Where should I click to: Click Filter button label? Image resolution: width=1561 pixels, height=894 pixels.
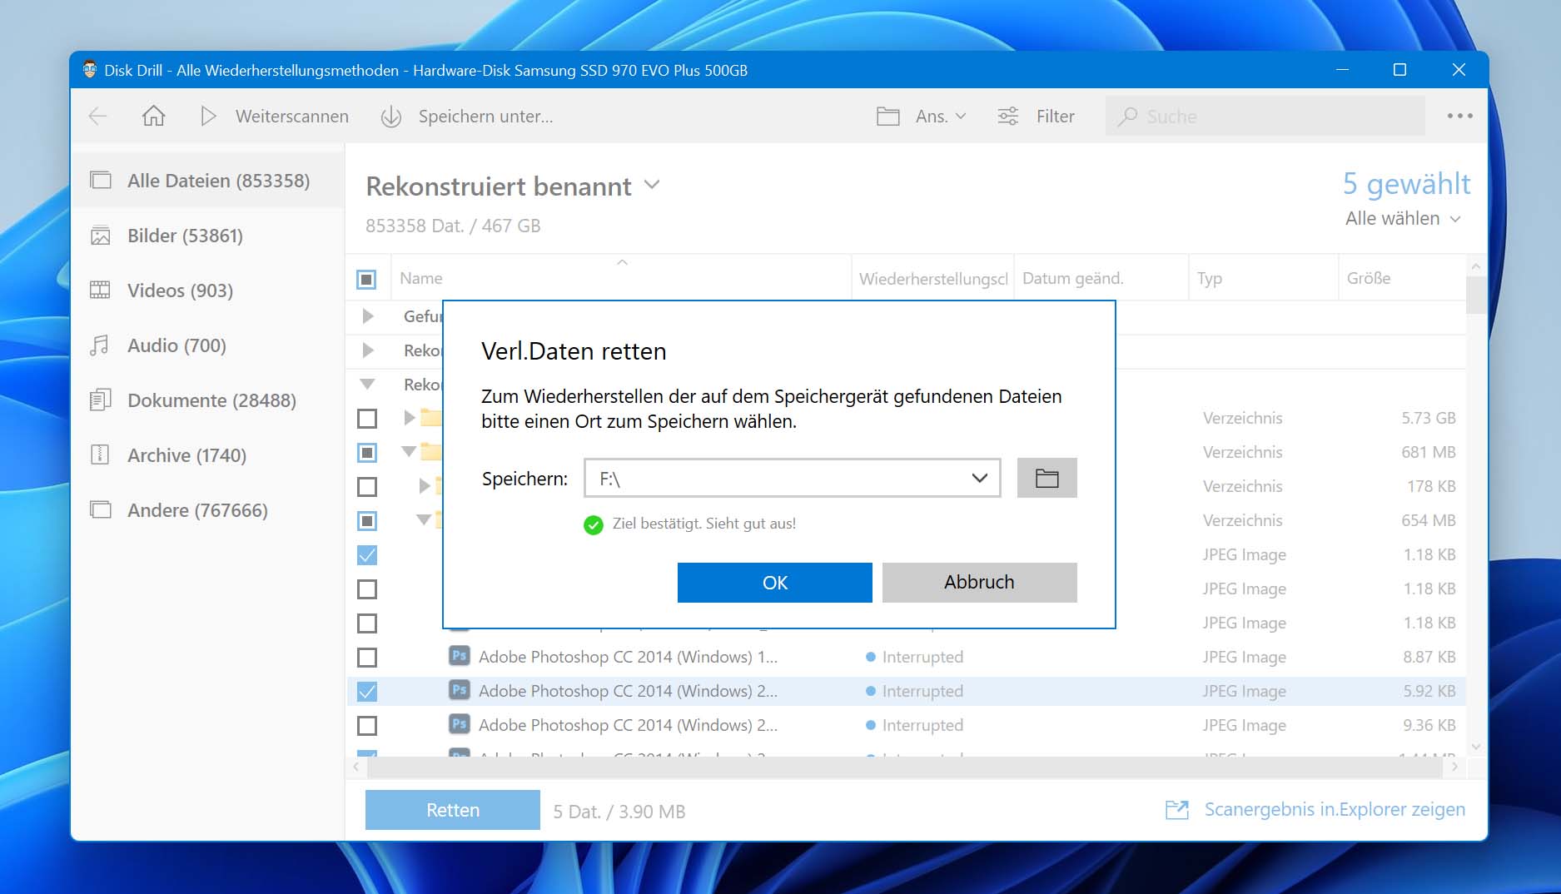(x=1055, y=117)
